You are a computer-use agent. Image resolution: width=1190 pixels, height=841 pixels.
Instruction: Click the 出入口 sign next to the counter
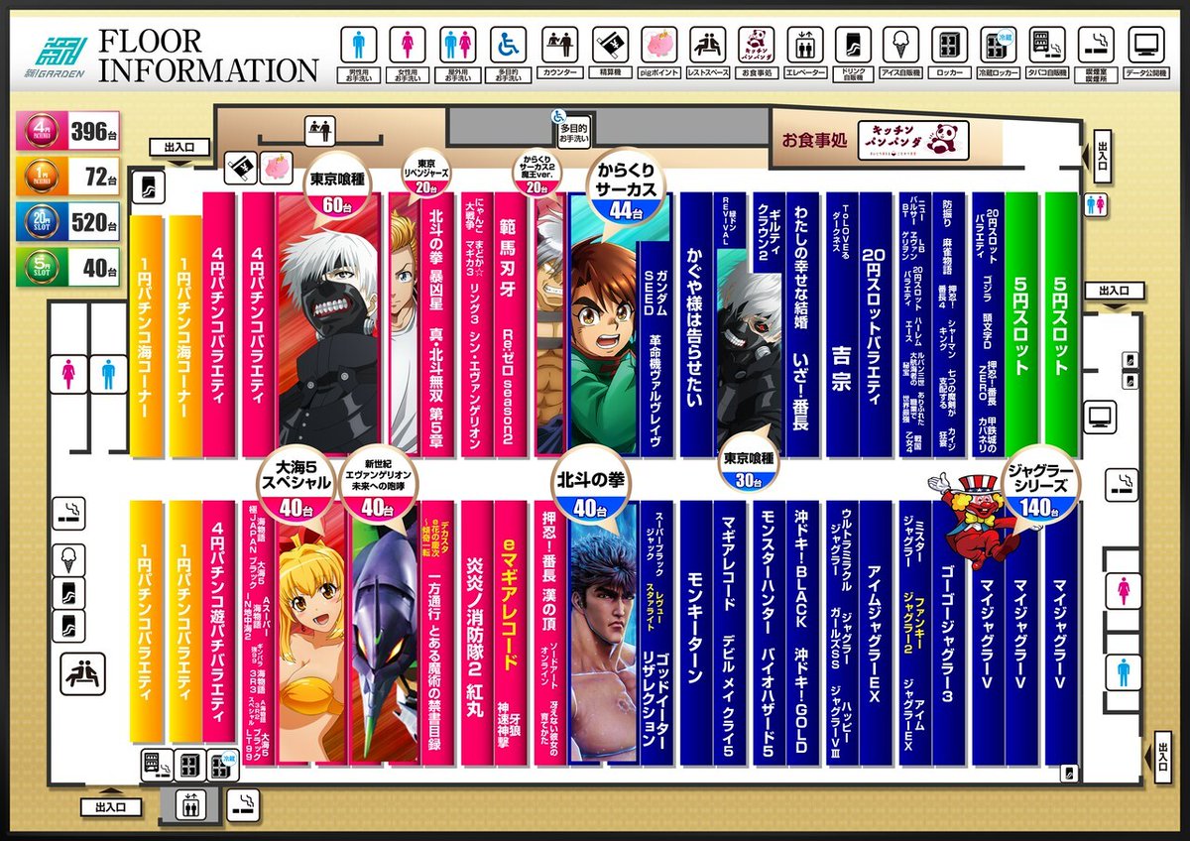tap(179, 147)
